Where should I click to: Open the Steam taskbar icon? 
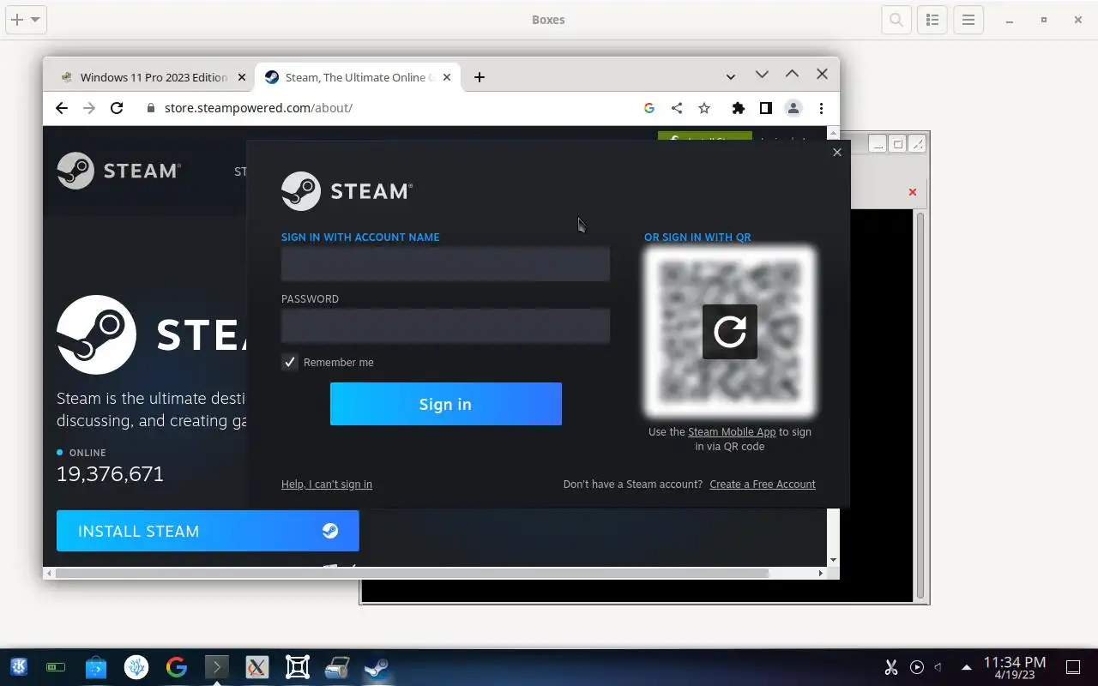[x=377, y=666]
